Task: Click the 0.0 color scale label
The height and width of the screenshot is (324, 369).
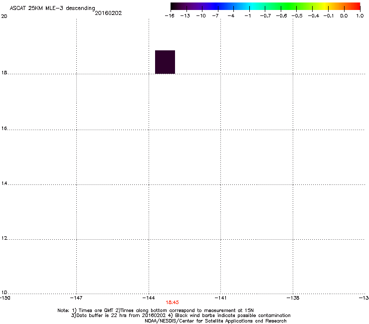Action: point(344,16)
